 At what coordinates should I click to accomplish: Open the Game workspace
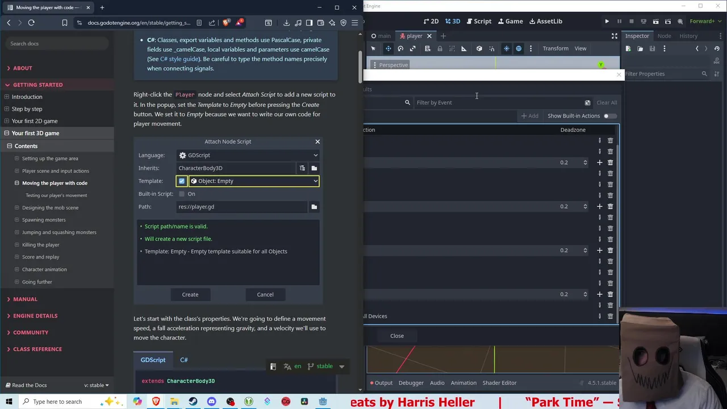point(511,21)
